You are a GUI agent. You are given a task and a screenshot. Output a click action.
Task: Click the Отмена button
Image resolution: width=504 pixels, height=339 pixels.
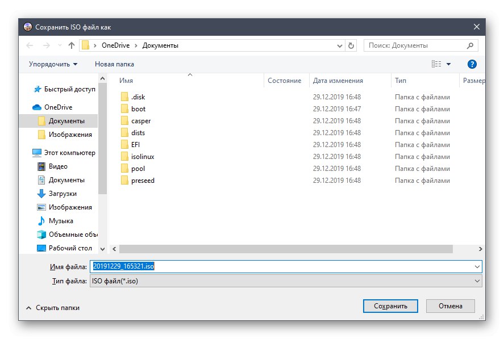coord(451,306)
